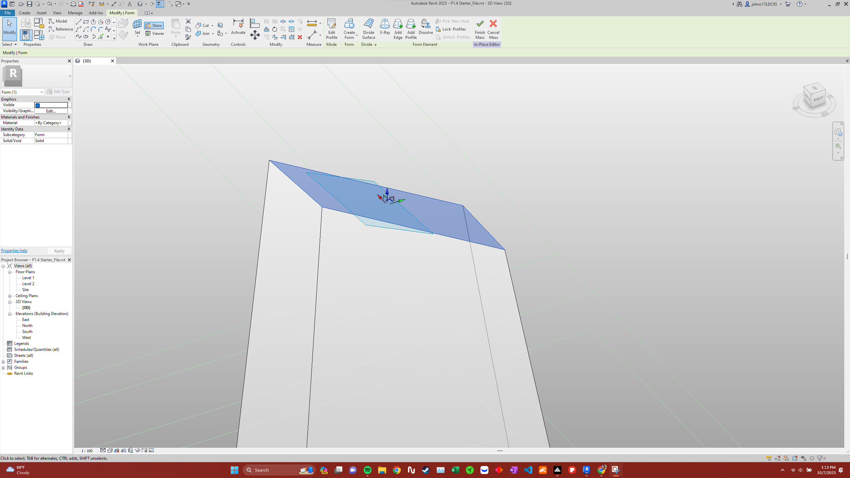The height and width of the screenshot is (478, 850).
Task: Select Level 1 under Floor Plans
Action: coord(28,278)
